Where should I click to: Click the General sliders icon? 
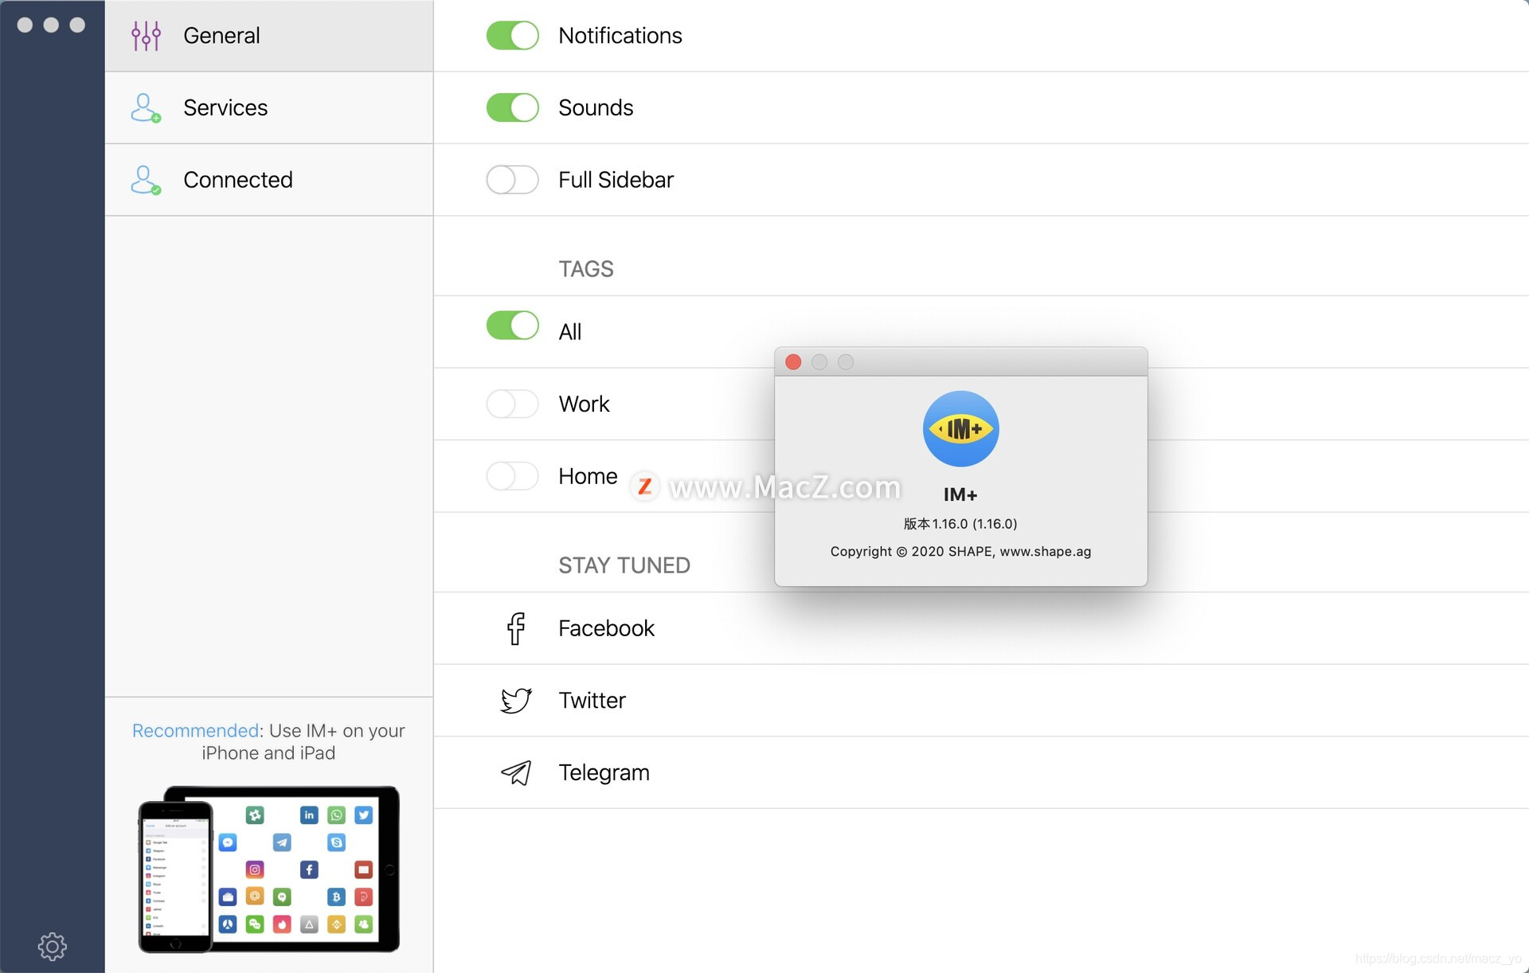click(x=146, y=36)
